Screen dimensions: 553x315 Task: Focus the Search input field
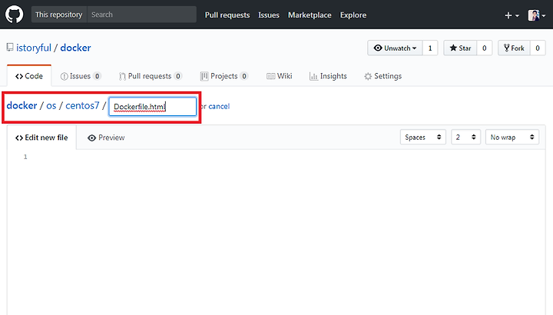(x=142, y=15)
